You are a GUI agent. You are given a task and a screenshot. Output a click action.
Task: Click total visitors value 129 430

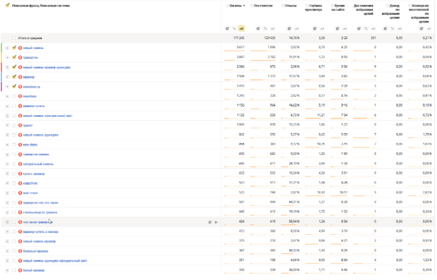tap(270, 38)
